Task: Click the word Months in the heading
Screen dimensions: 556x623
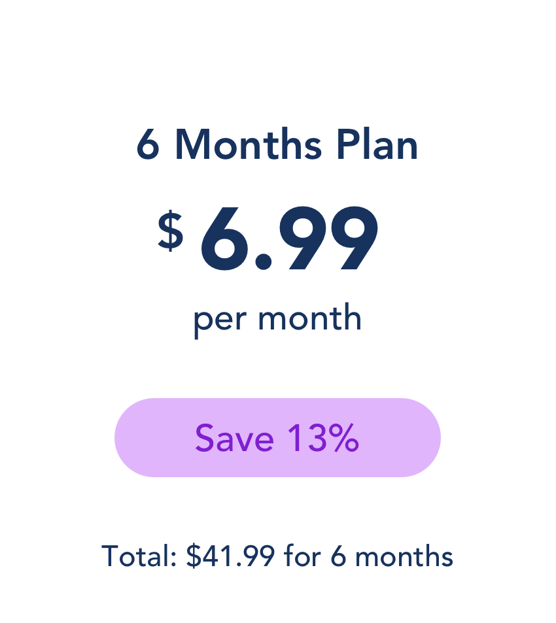Action: [249, 145]
